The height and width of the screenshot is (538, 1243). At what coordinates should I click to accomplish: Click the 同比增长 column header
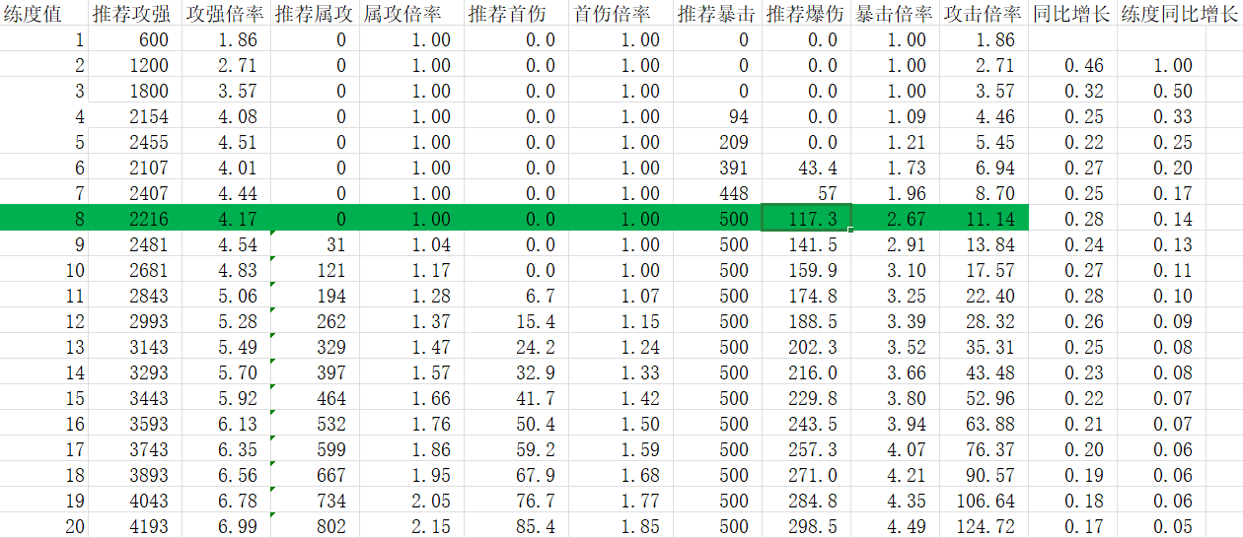point(1072,14)
